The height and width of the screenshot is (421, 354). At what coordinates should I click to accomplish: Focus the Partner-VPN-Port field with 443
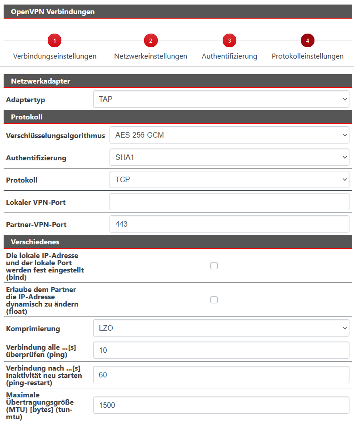tap(229, 224)
